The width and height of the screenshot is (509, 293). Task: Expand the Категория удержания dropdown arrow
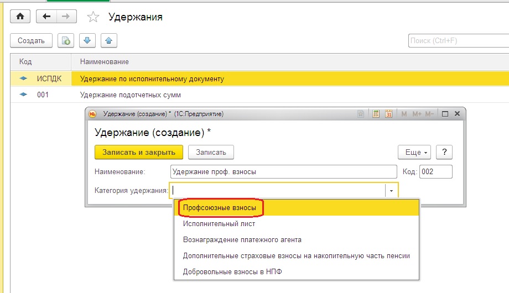click(x=391, y=191)
